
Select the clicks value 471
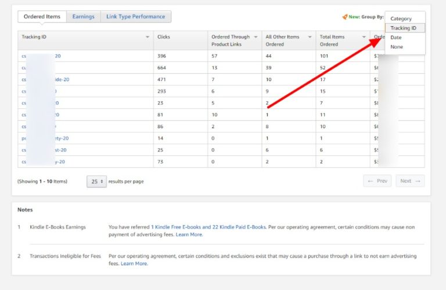click(x=161, y=79)
